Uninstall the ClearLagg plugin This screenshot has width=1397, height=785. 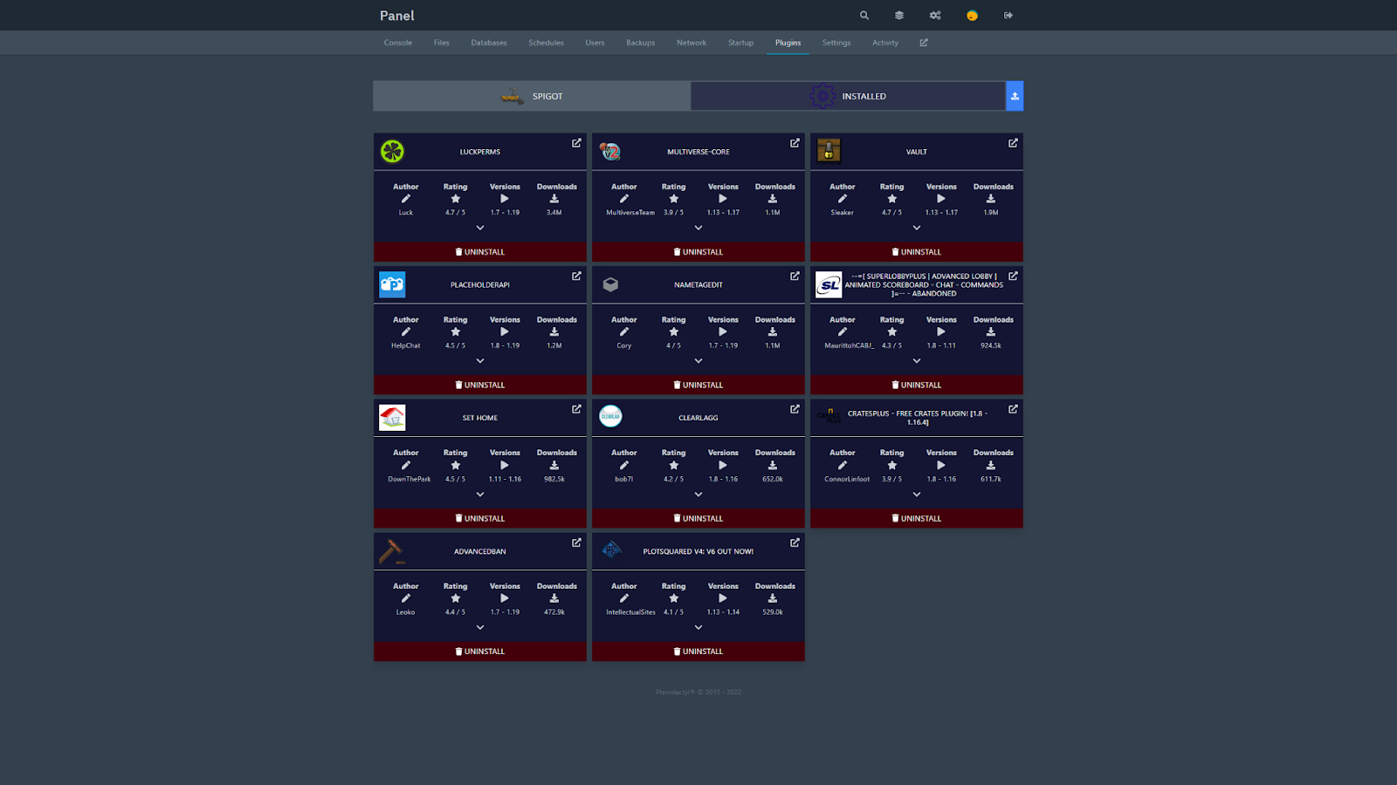(698, 518)
